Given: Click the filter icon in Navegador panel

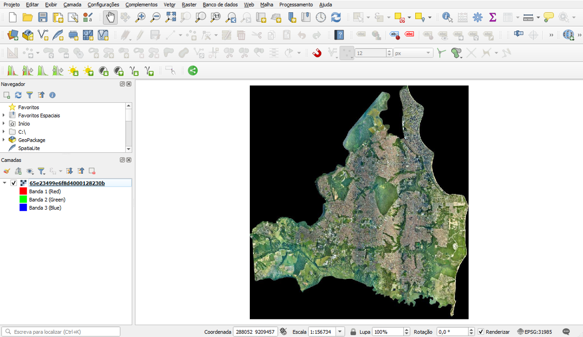Looking at the screenshot, I should [29, 95].
